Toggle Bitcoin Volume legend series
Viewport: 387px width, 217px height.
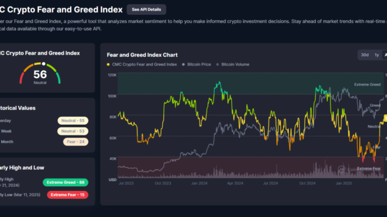[233, 64]
